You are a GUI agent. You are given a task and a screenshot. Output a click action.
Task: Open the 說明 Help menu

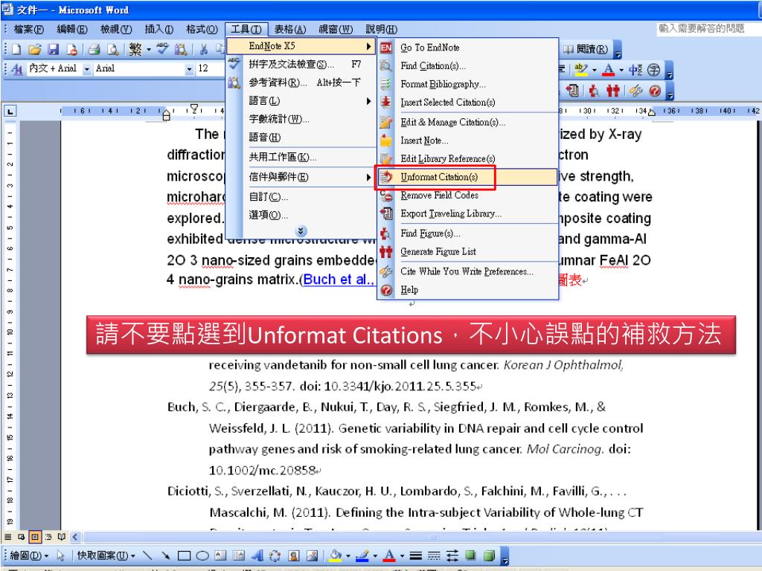click(381, 29)
